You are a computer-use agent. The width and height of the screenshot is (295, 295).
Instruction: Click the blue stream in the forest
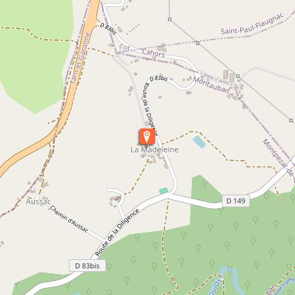(x=230, y=277)
